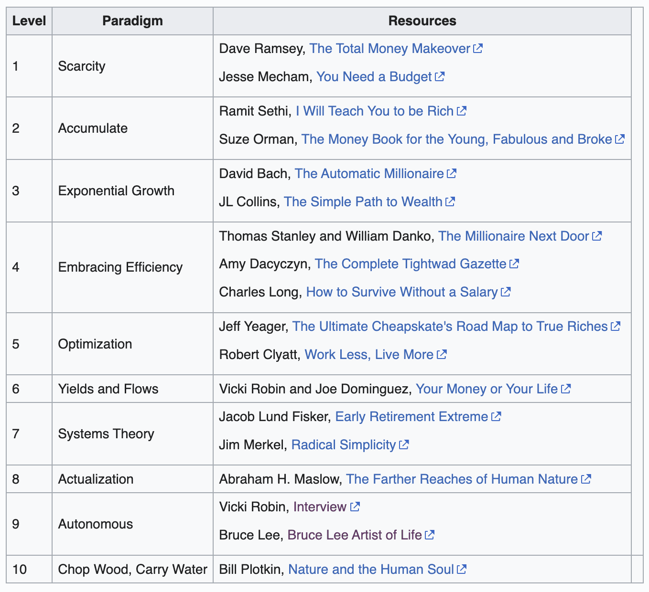Open Your Money or Your Life link

point(487,389)
